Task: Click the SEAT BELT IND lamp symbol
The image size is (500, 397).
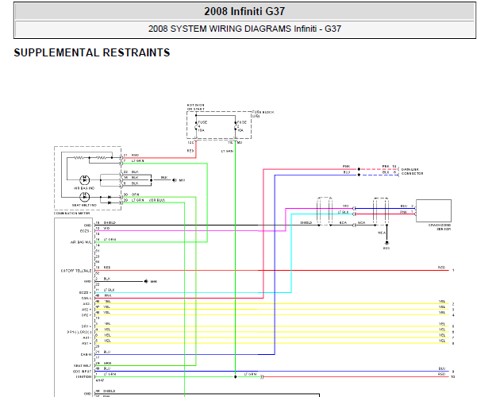Action: point(84,197)
